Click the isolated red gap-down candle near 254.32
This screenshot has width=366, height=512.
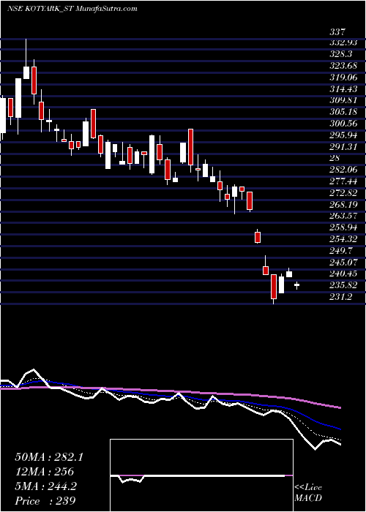coord(258,237)
